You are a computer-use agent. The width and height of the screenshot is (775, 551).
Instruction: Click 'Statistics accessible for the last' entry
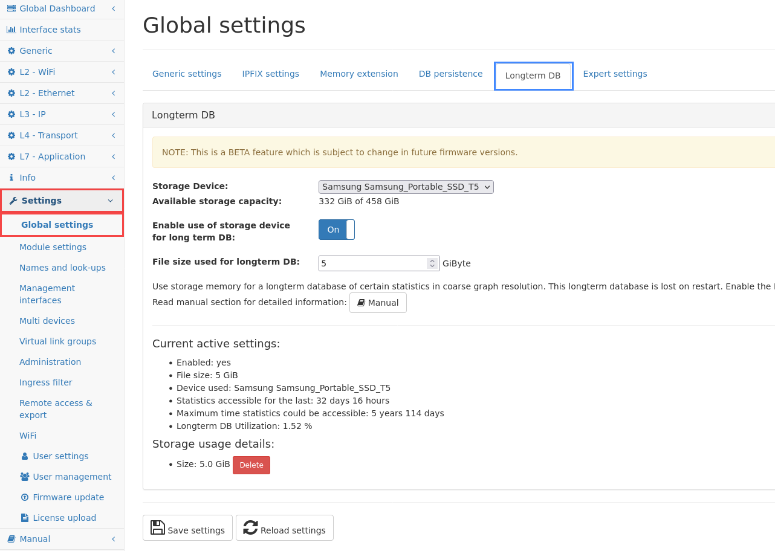[x=283, y=401]
